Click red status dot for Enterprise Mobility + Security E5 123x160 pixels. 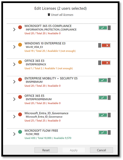[x=20, y=80]
